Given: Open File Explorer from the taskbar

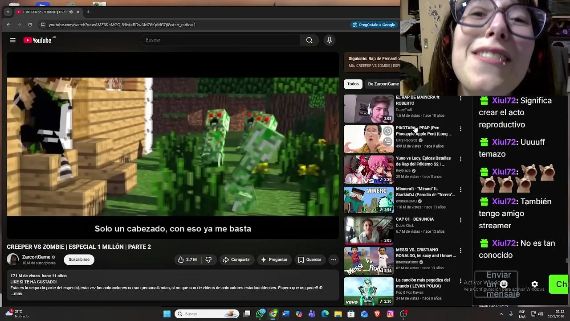Looking at the screenshot, I should click(x=338, y=314).
